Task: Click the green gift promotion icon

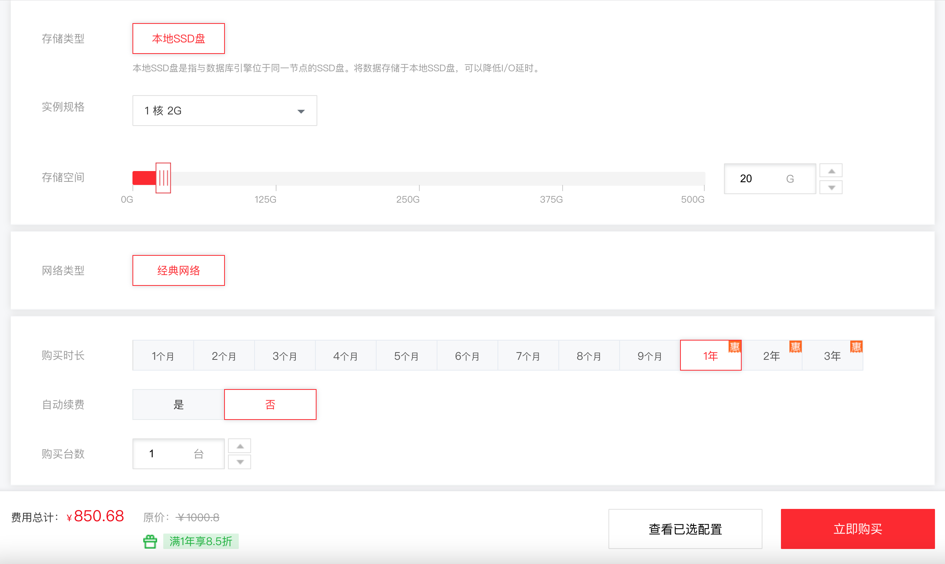Action: click(x=150, y=541)
